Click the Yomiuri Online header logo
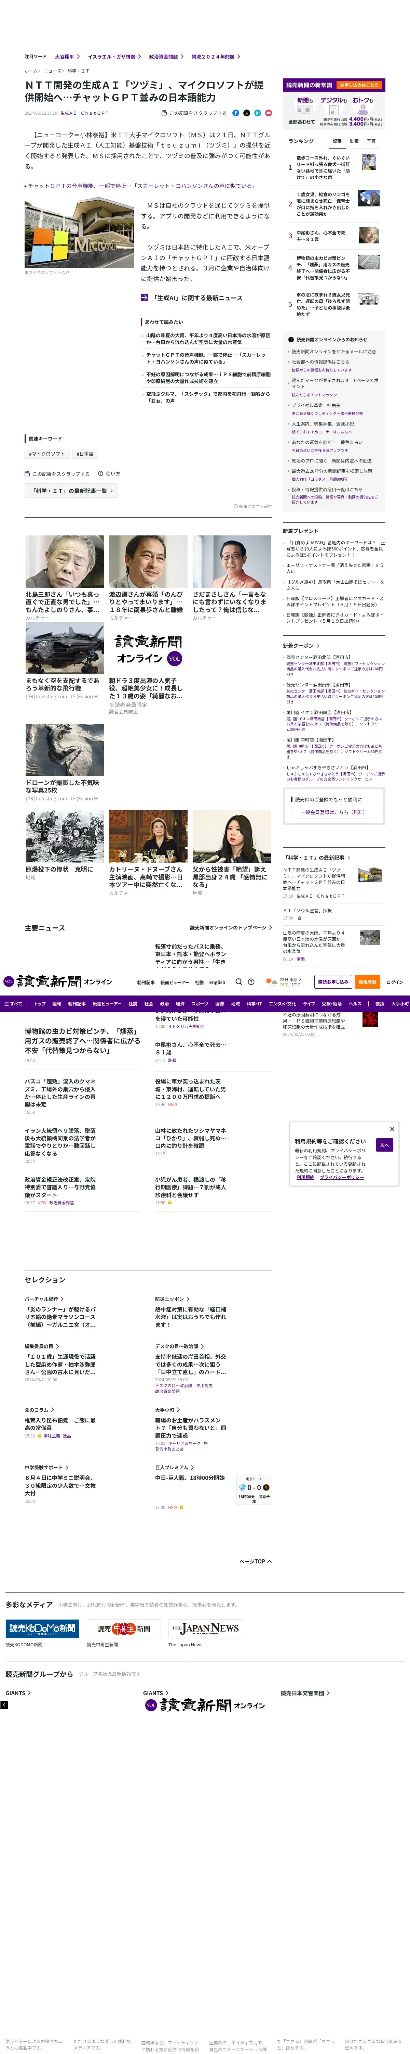The image size is (410, 2054). (57, 981)
